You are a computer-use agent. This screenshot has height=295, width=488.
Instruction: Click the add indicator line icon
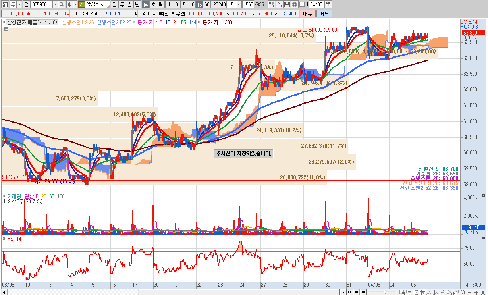coord(280,4)
